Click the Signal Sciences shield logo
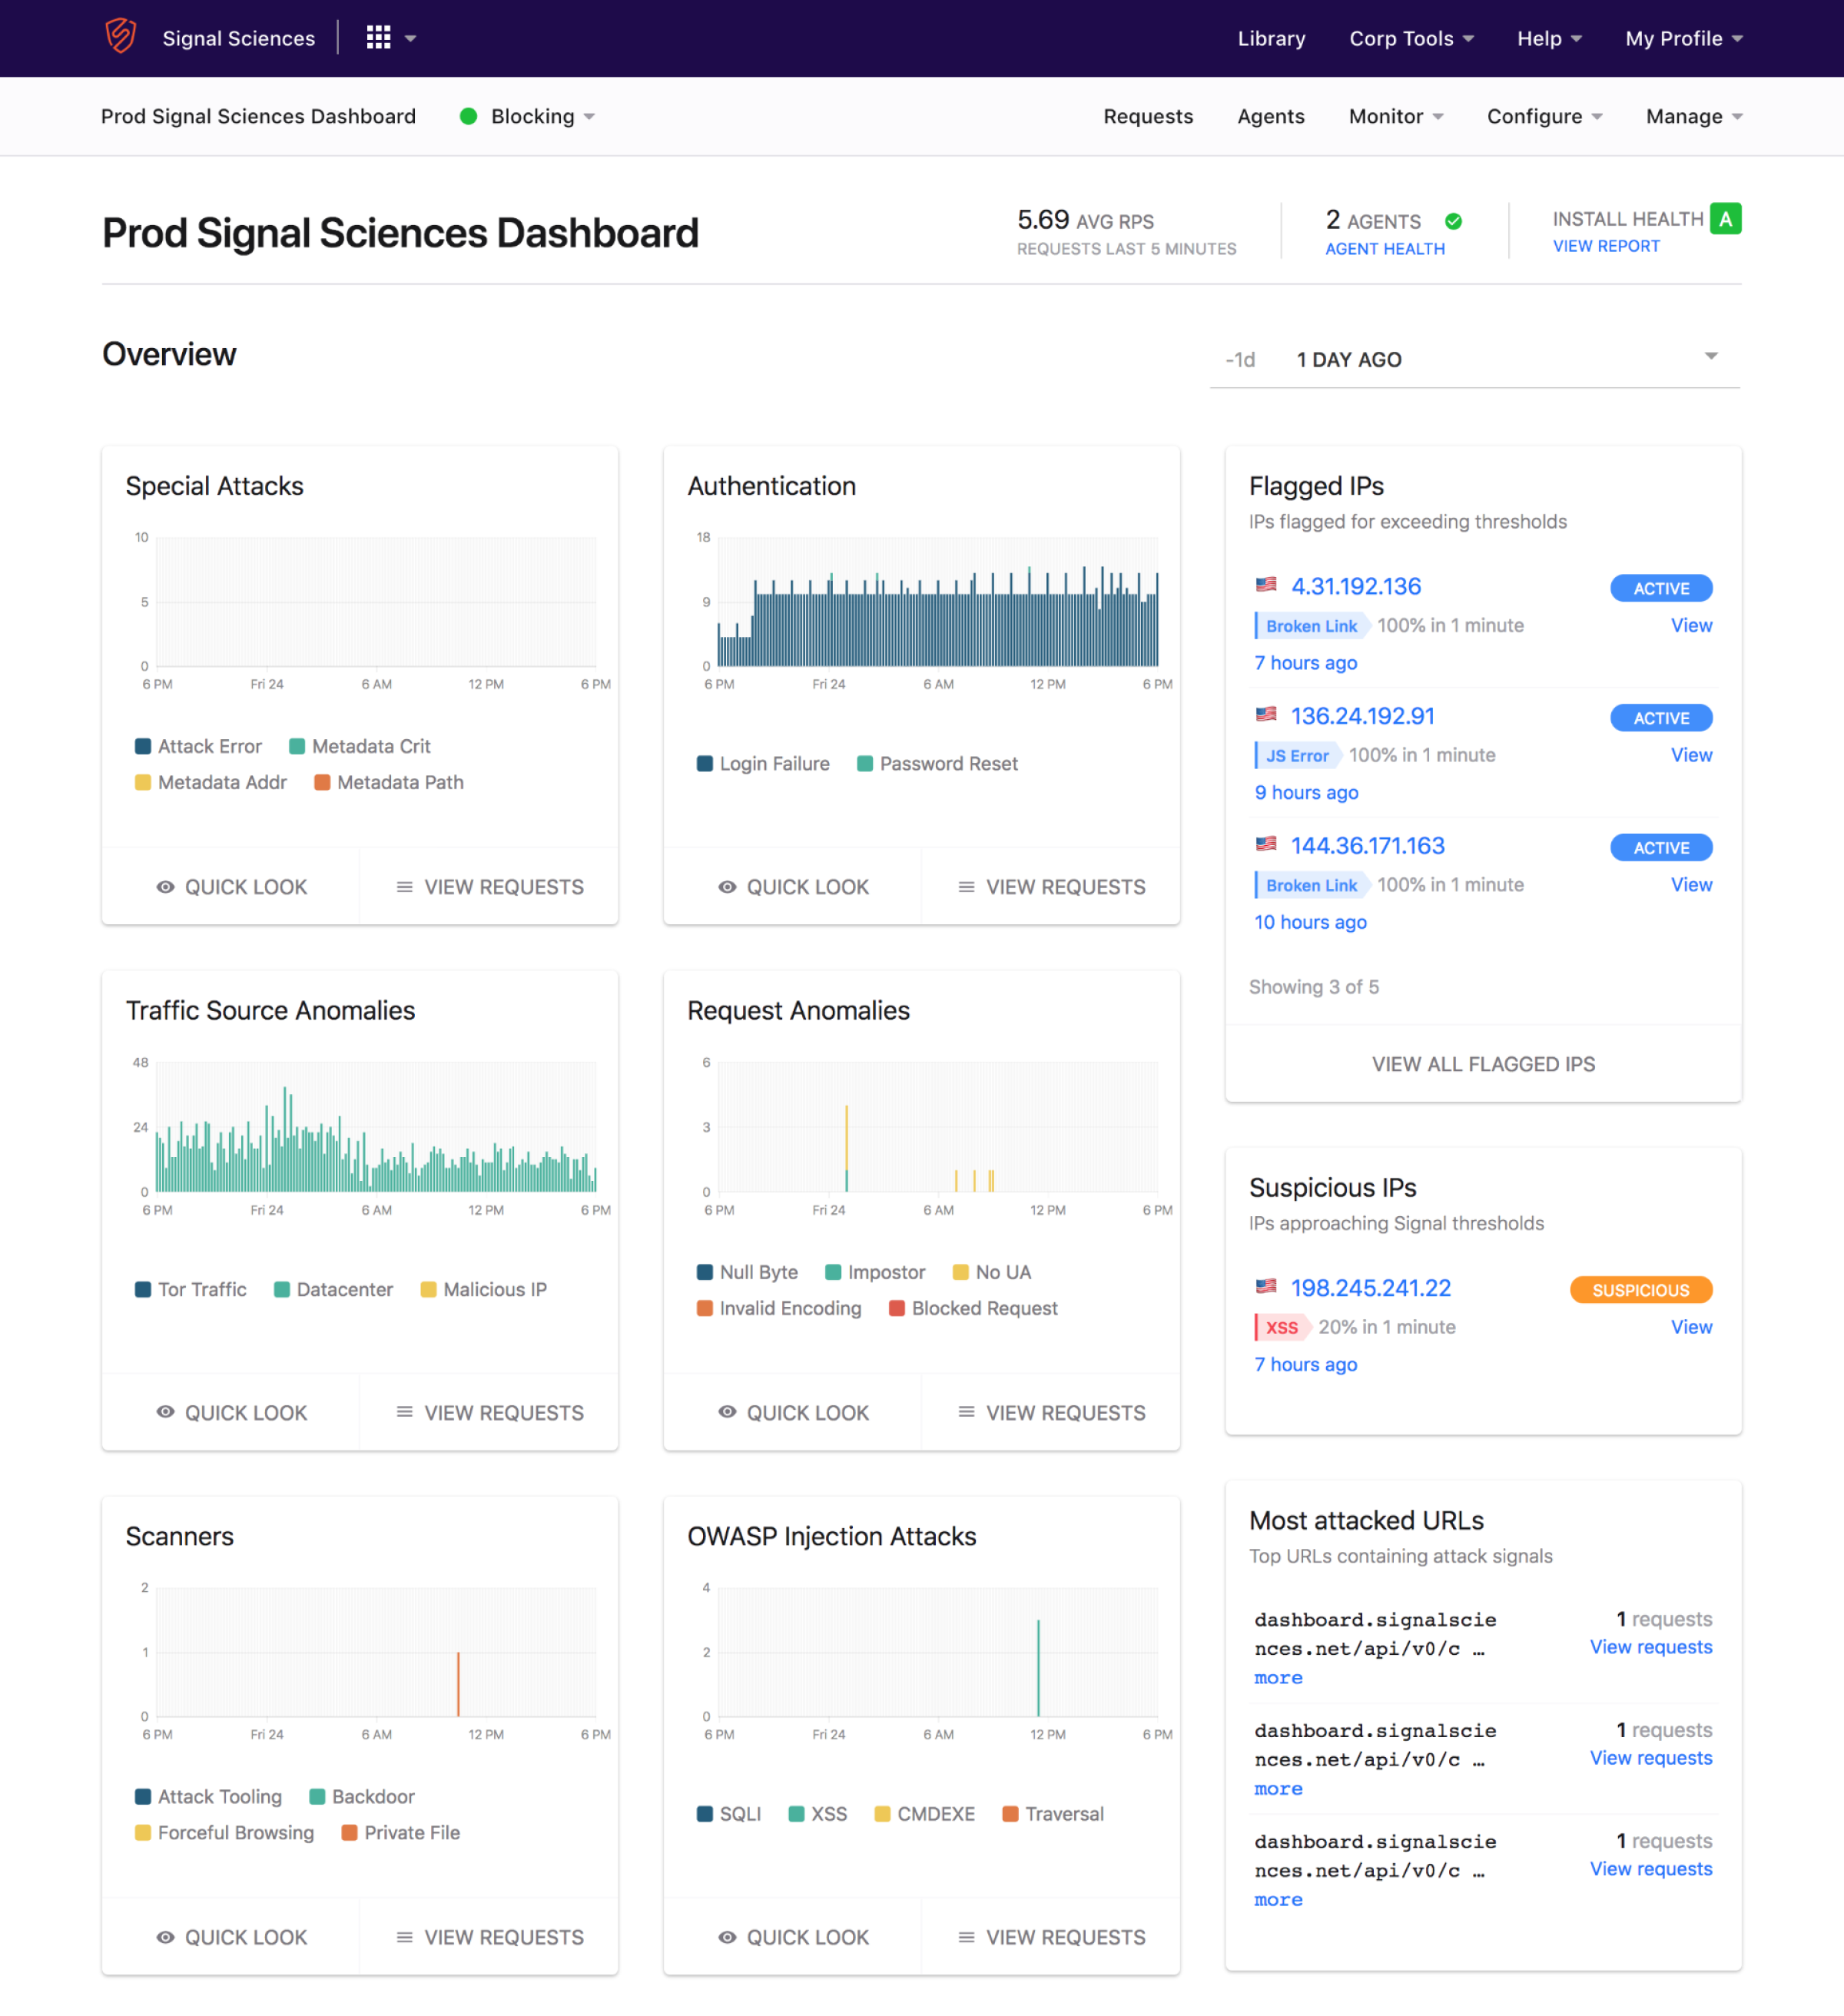This screenshot has height=2016, width=1844. [x=119, y=38]
